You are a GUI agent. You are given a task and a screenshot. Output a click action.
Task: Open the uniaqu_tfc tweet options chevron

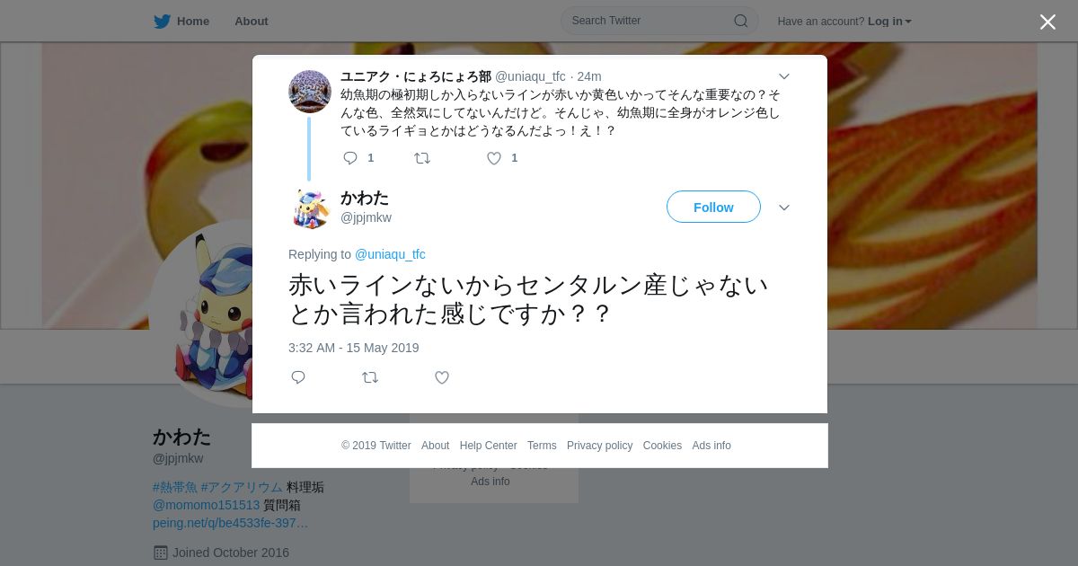pos(784,76)
